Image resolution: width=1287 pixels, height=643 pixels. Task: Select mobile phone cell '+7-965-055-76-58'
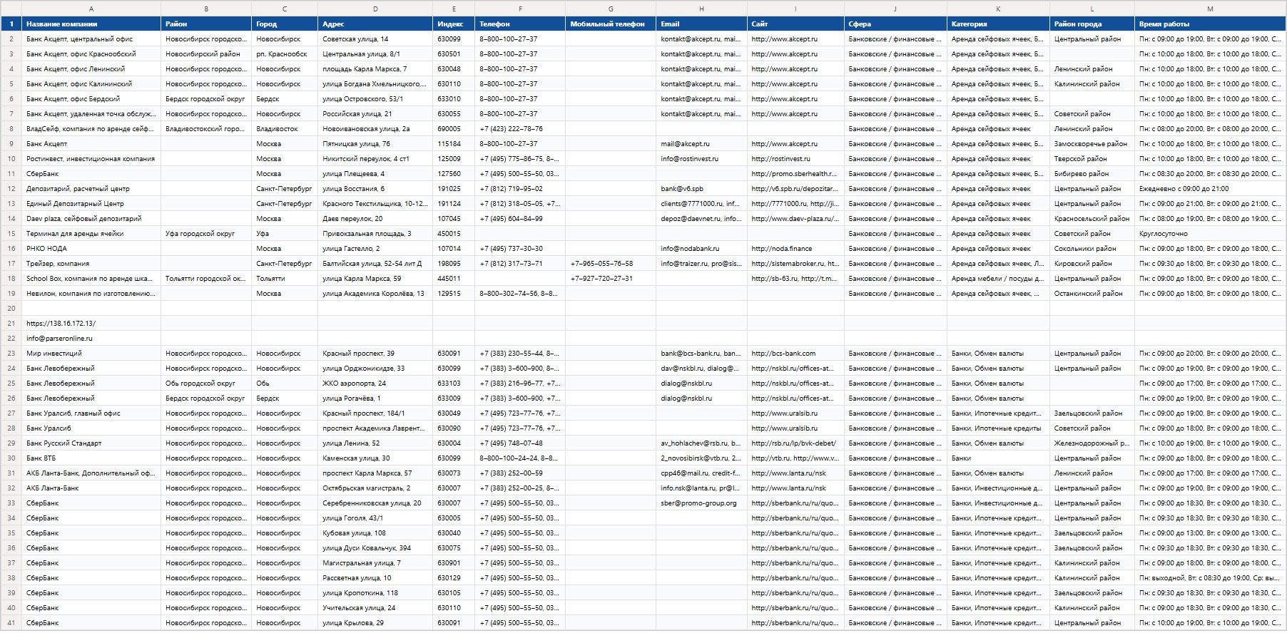pyautogui.click(x=611, y=264)
